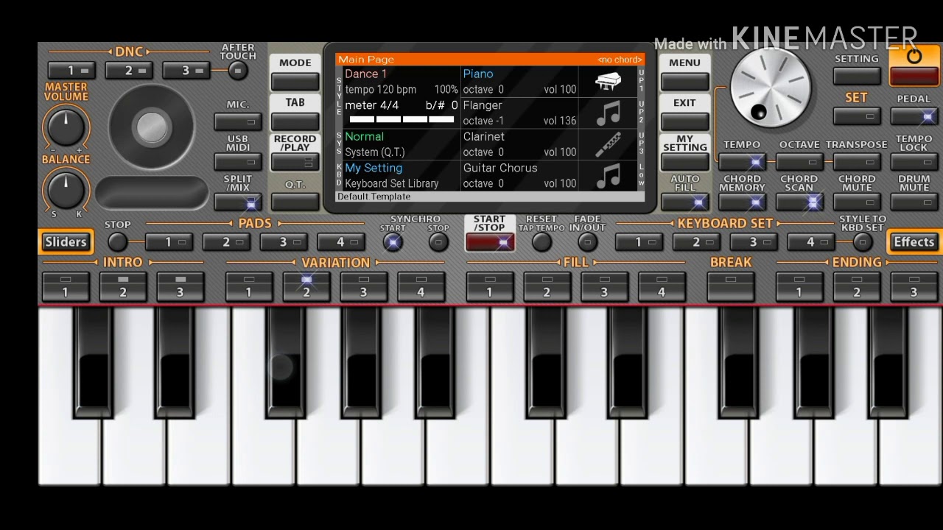Select Fill 3
The image size is (943, 530).
pos(604,287)
